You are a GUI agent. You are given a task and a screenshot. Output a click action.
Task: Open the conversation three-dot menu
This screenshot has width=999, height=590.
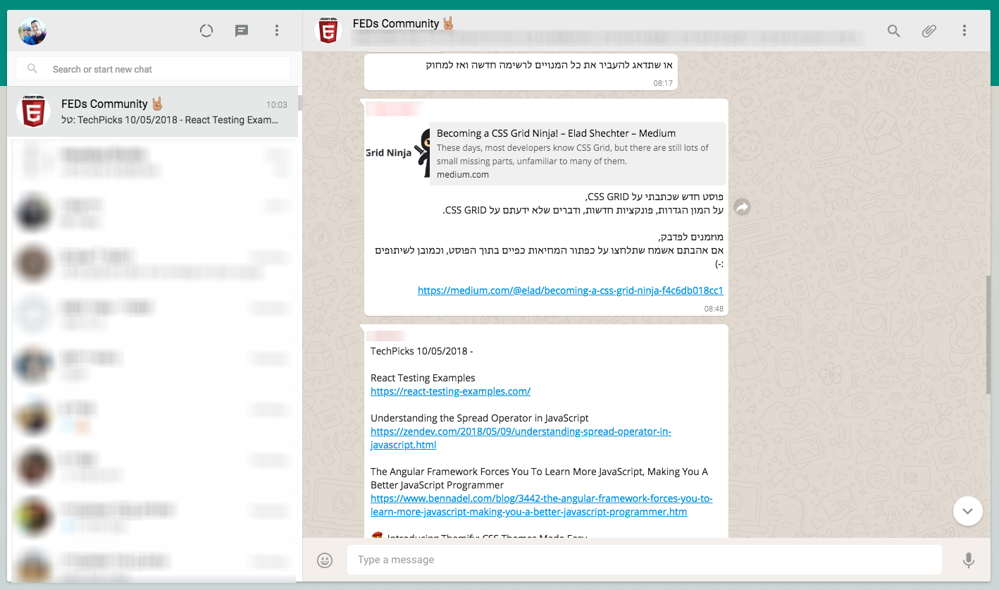(x=964, y=30)
